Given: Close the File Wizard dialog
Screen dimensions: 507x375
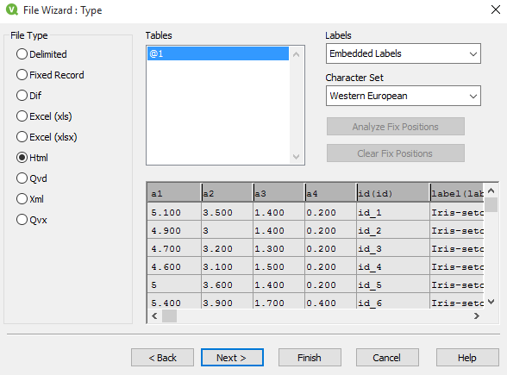Looking at the screenshot, I should (x=495, y=9).
